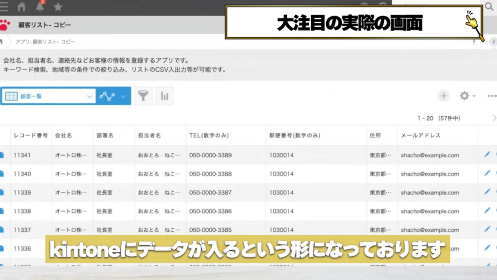
Task: Click the 部署名 column header
Action: pyautogui.click(x=105, y=135)
